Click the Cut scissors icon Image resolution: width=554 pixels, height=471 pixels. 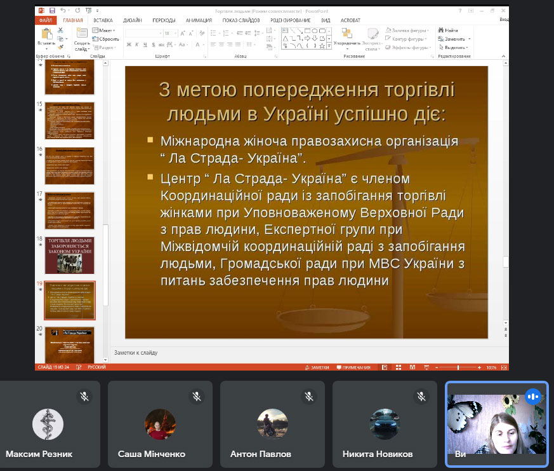[60, 31]
